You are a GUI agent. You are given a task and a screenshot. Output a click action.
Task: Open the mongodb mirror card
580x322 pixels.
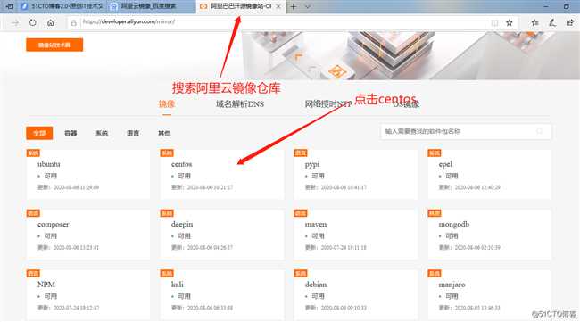tap(489, 235)
